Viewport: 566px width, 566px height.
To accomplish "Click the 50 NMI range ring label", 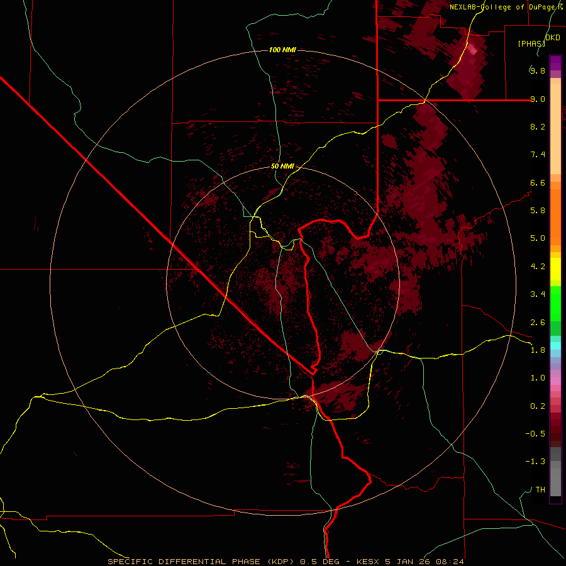I will (282, 167).
